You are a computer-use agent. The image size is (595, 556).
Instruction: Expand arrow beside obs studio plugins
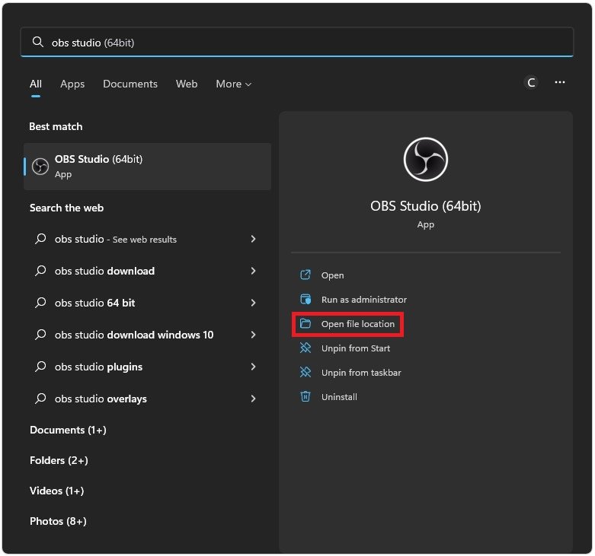pos(253,367)
